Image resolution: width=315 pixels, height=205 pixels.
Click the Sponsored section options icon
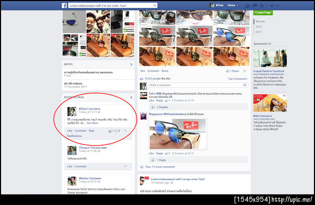(x=270, y=44)
